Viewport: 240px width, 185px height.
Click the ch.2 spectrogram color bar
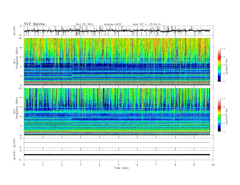pyautogui.click(x=219, y=115)
